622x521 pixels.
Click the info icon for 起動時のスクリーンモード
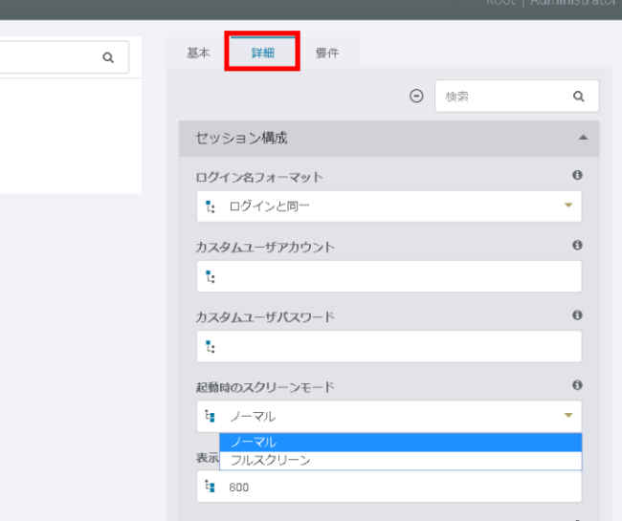[x=577, y=384]
